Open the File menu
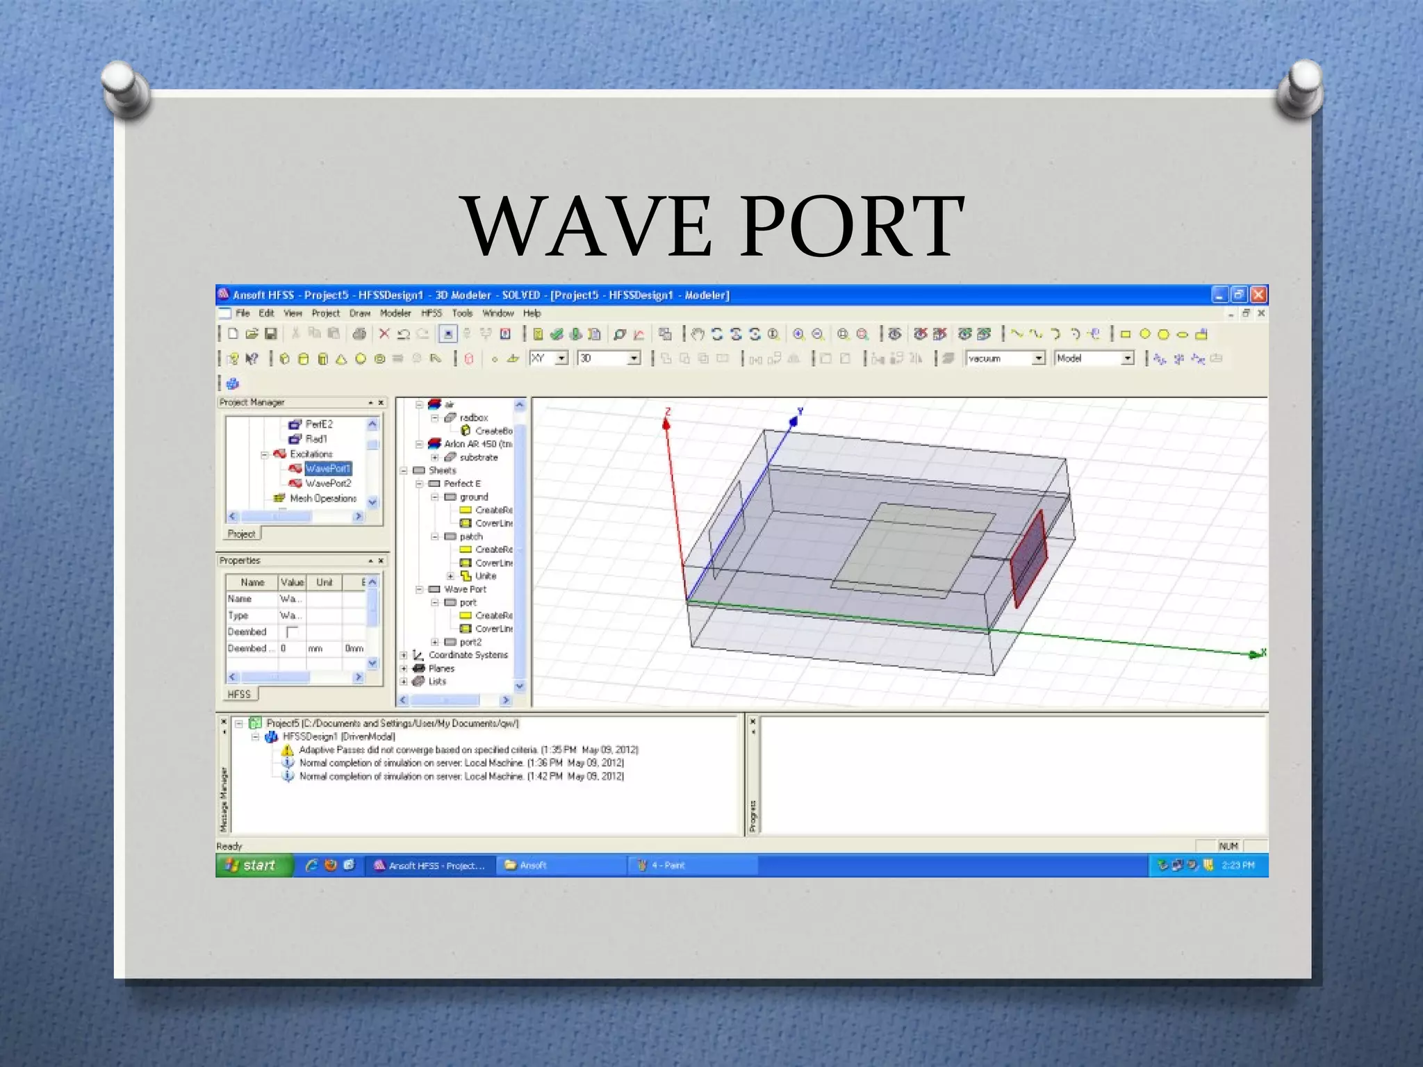This screenshot has width=1423, height=1067. 242,313
